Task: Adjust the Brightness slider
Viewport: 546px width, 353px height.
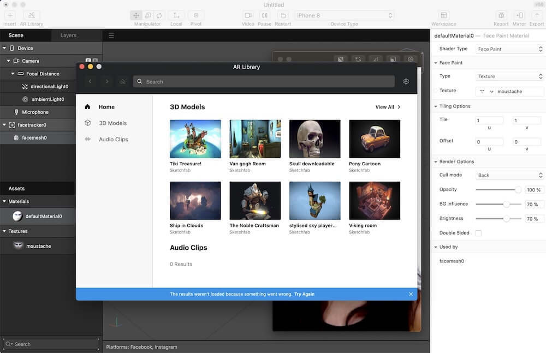Action: click(506, 219)
